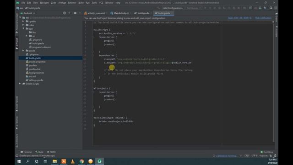Expand Gradle Scripts node
Viewport: 293px width, 165px height.
coord(20,83)
